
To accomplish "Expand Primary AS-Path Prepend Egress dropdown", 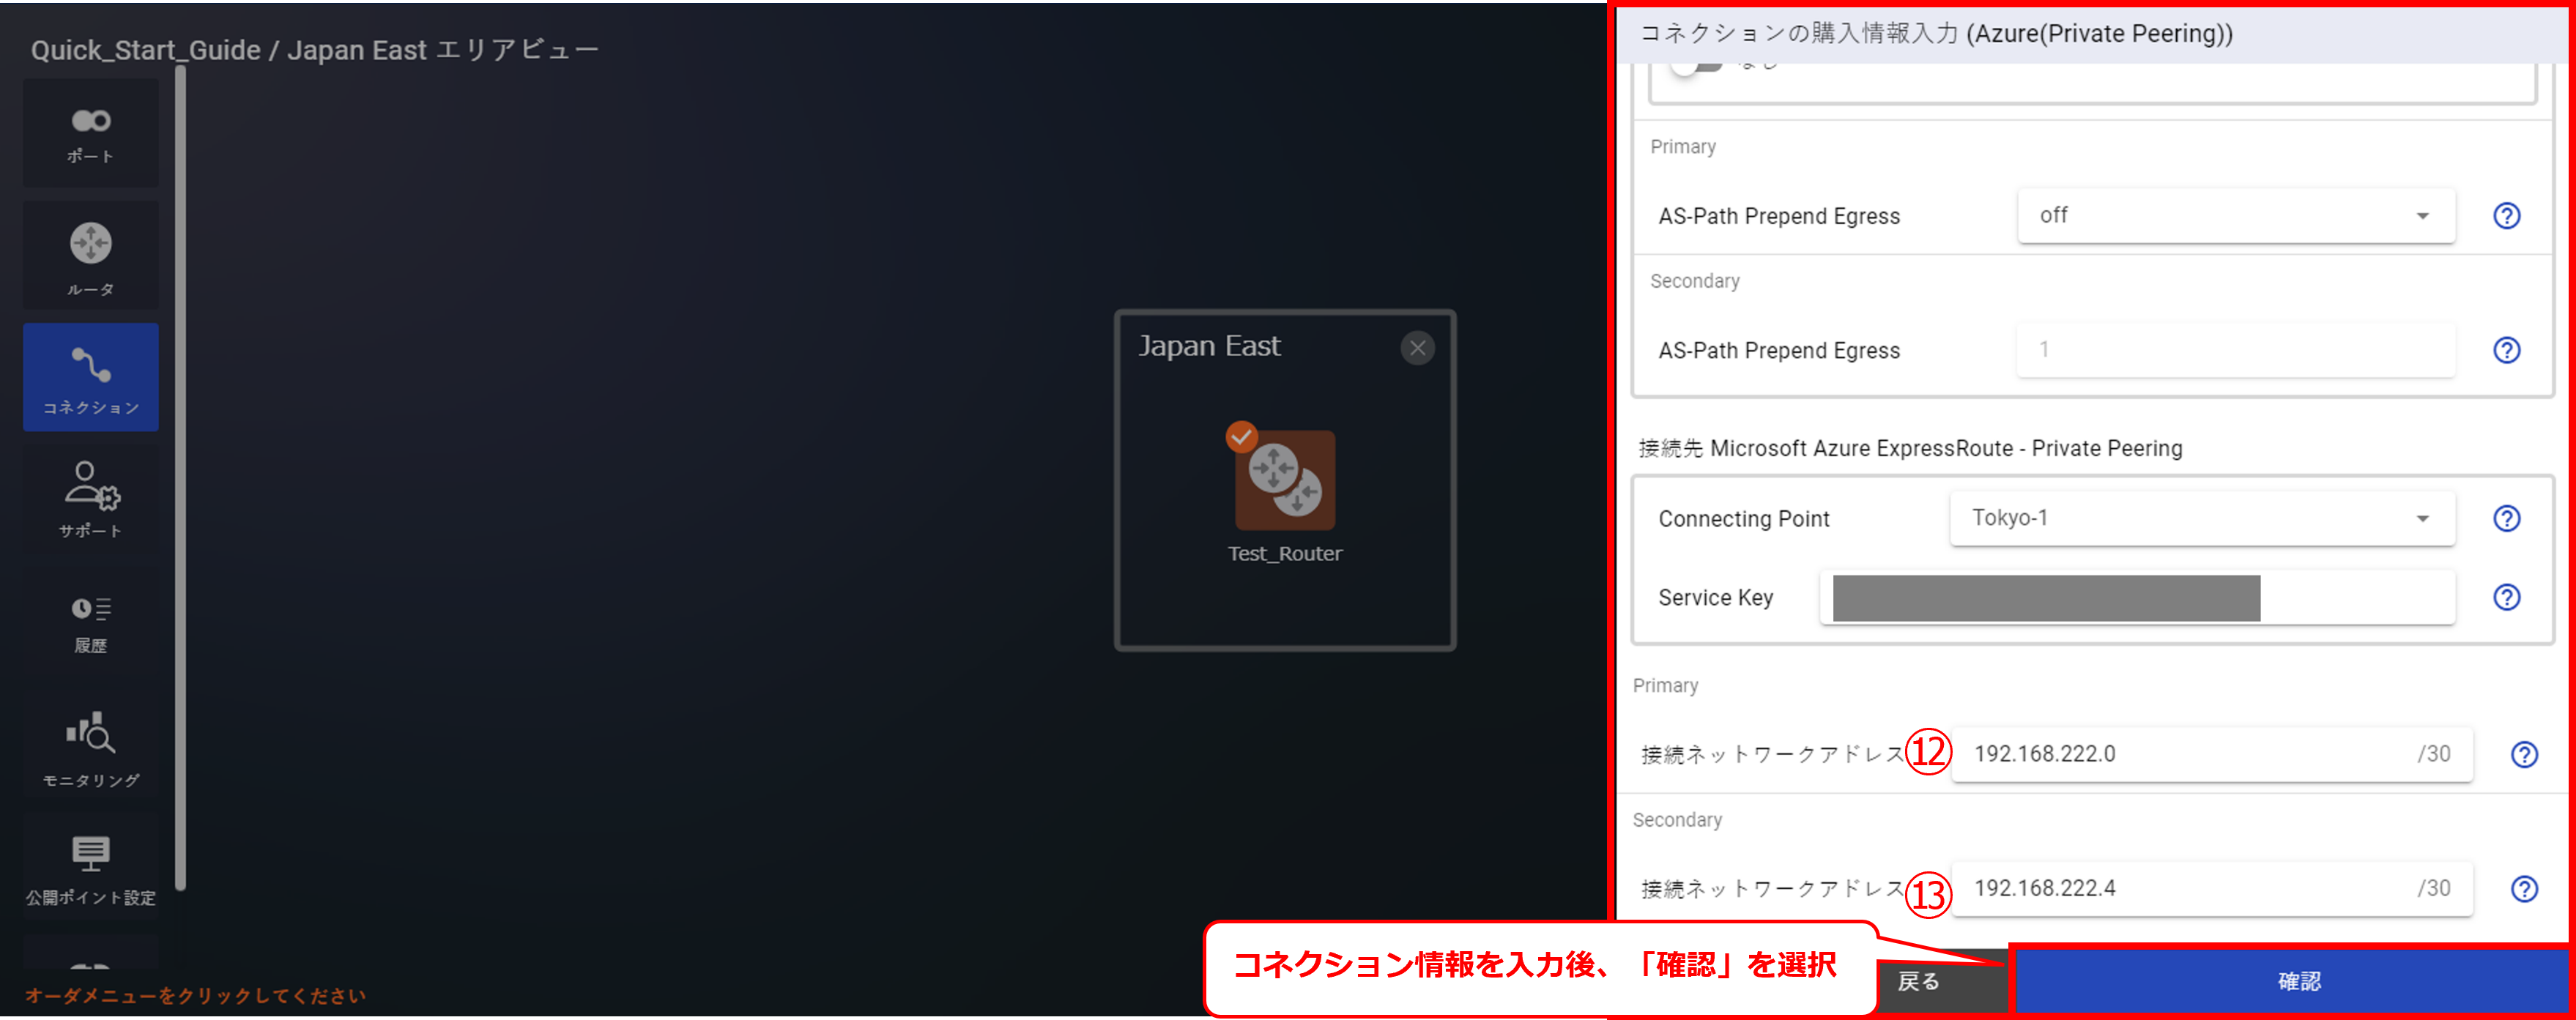I will coord(2236,216).
